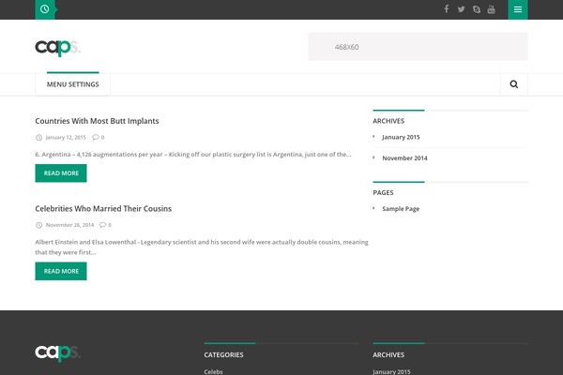563x375 pixels.
Task: Click Read More under Einstein excerpt
Action: tap(61, 271)
